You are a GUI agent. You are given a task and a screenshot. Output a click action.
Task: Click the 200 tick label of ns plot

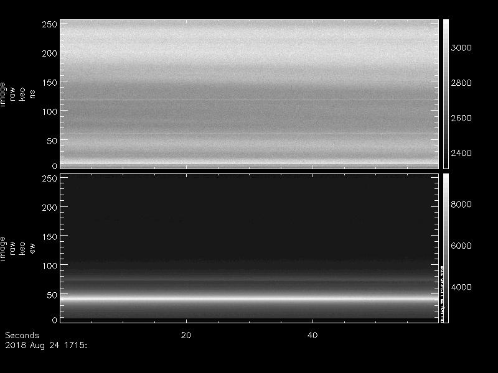tap(50, 53)
